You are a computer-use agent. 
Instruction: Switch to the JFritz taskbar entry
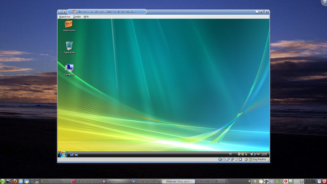pos(55,181)
